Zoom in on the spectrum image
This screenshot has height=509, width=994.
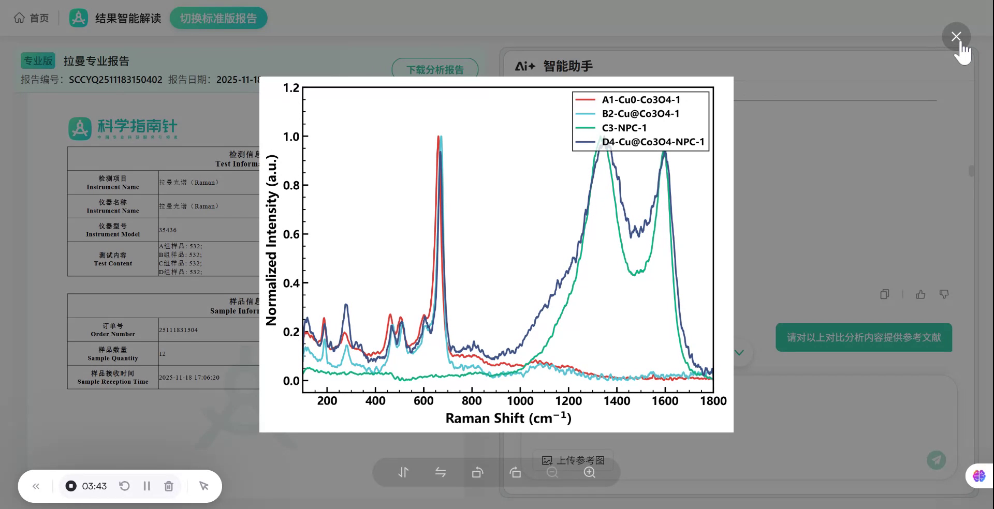point(590,472)
